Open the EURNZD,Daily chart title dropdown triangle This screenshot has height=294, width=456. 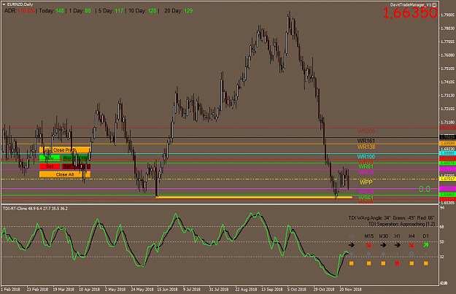(x=4, y=4)
